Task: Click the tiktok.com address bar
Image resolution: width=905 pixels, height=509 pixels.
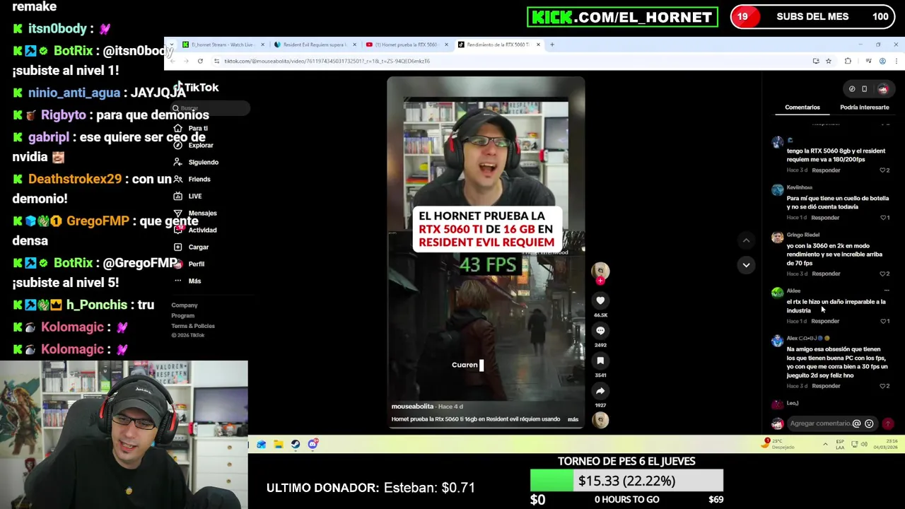Action: tap(509, 61)
